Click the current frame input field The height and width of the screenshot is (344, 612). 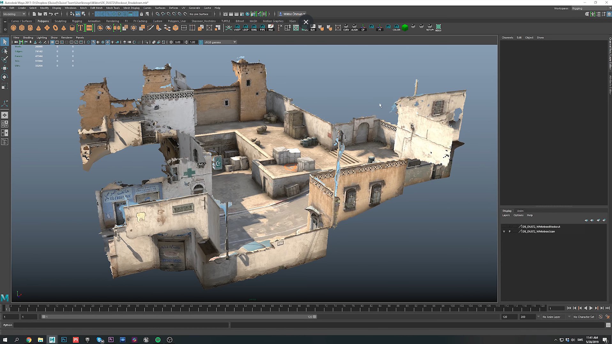click(x=556, y=308)
